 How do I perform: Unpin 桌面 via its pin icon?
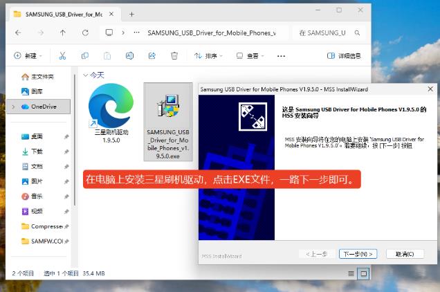point(66,137)
